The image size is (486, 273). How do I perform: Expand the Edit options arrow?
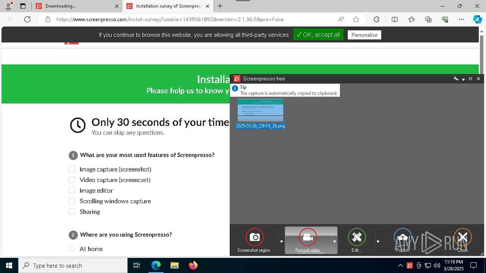(378, 242)
